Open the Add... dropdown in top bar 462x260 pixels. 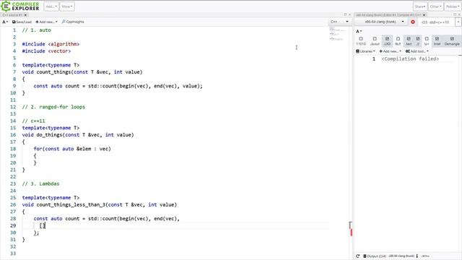[x=51, y=6]
